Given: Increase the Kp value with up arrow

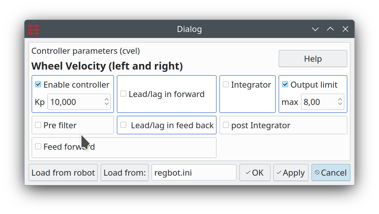Looking at the screenshot, I should click(107, 99).
